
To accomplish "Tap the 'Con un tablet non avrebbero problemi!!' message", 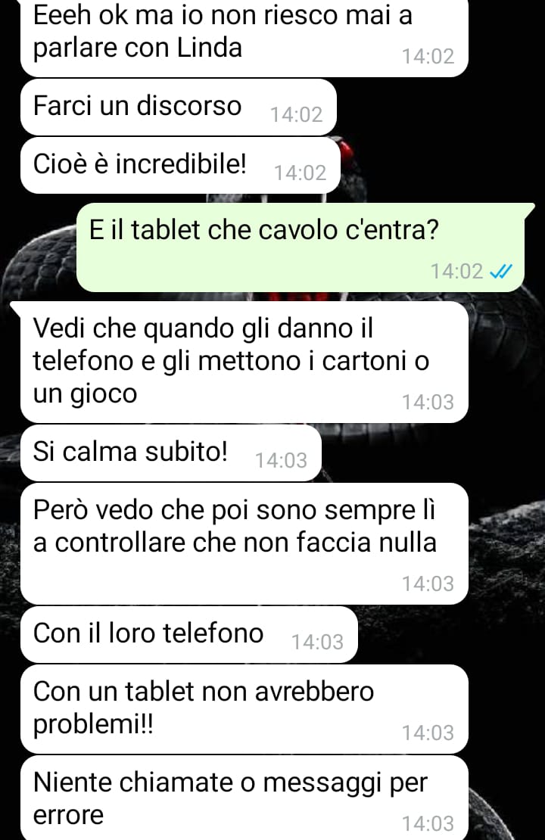I will coord(244,709).
